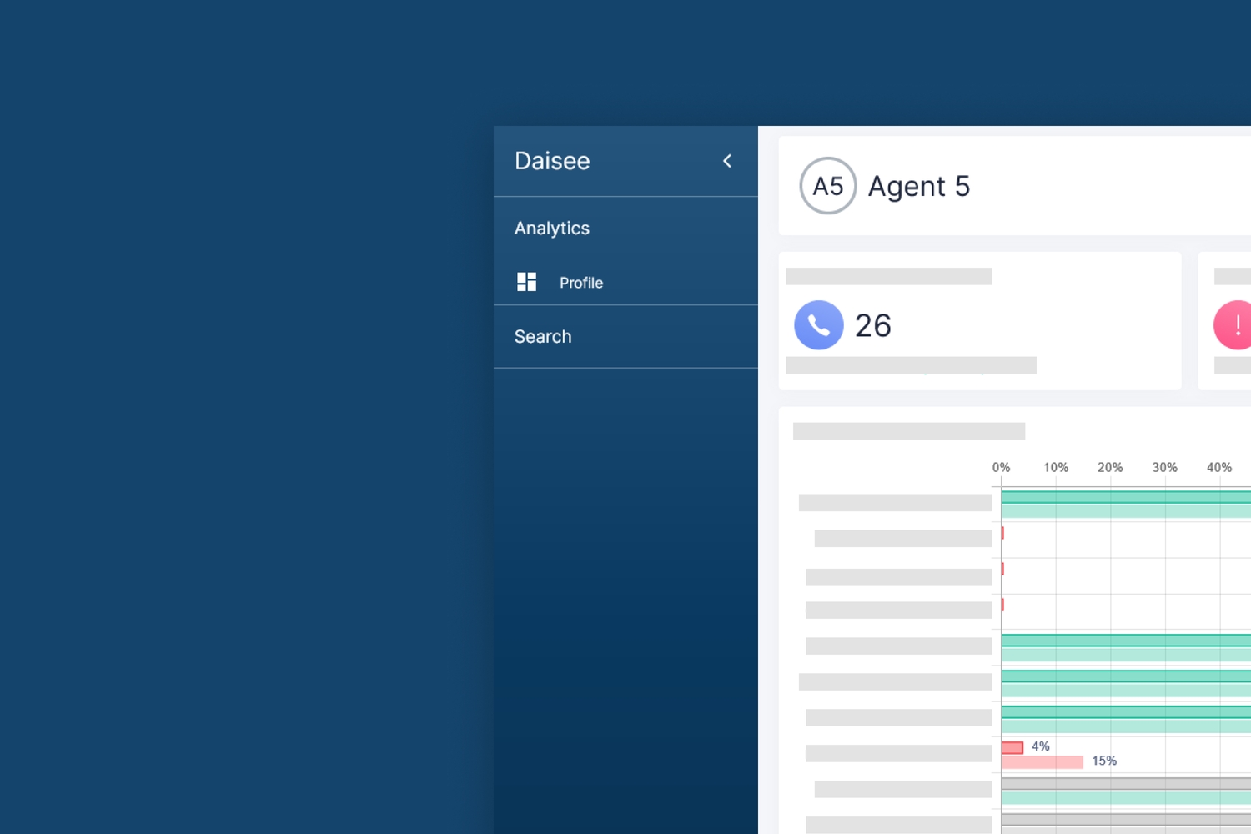Click the A5 agent avatar circle
This screenshot has height=834, width=1251.
pyautogui.click(x=828, y=186)
